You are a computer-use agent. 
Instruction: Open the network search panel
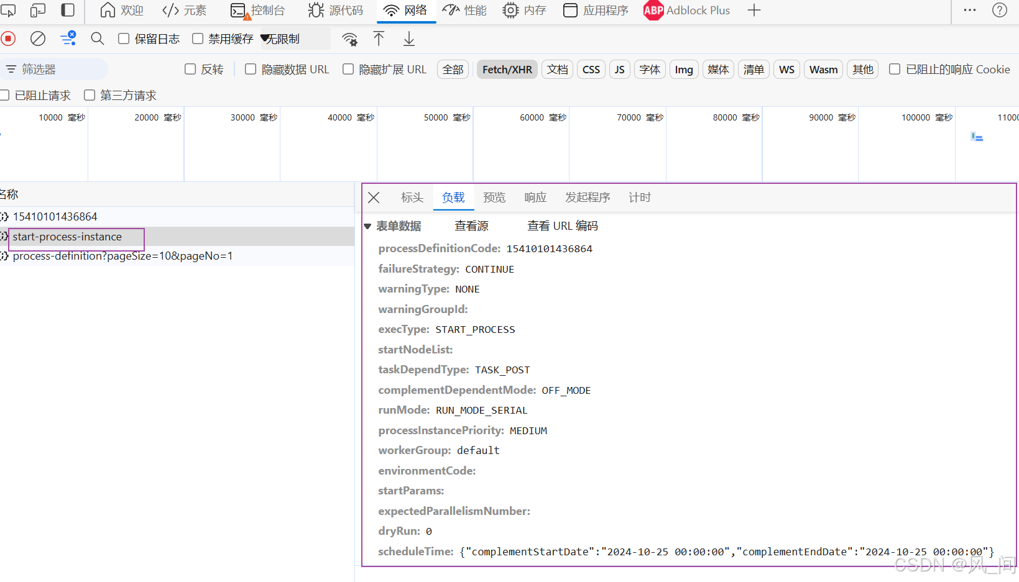point(97,39)
